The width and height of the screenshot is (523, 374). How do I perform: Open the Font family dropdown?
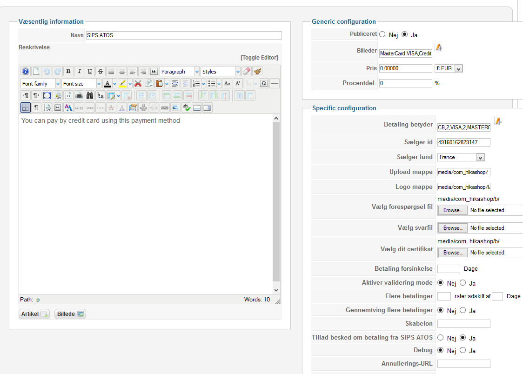pos(40,84)
